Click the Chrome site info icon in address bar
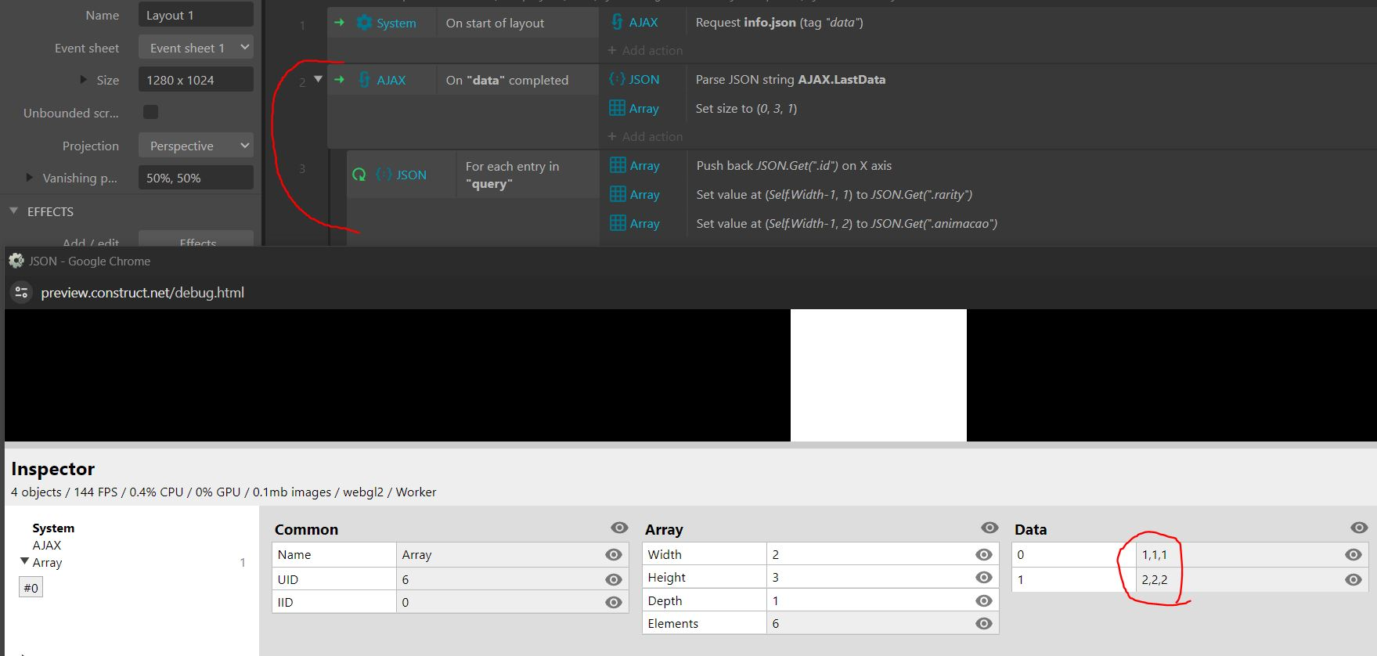 21,292
